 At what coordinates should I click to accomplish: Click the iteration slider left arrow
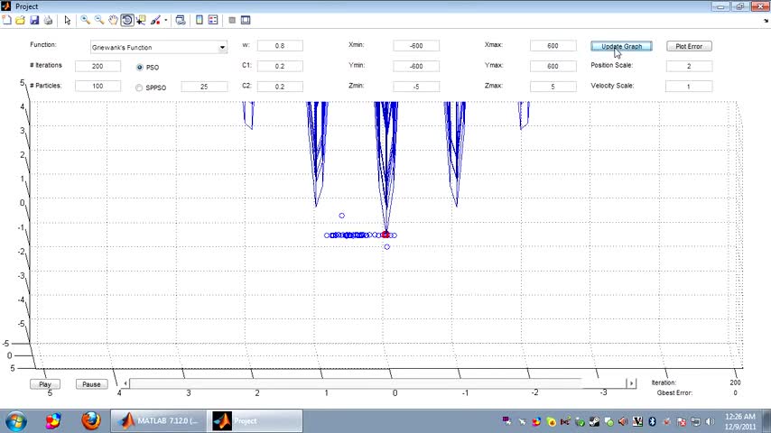(x=125, y=382)
